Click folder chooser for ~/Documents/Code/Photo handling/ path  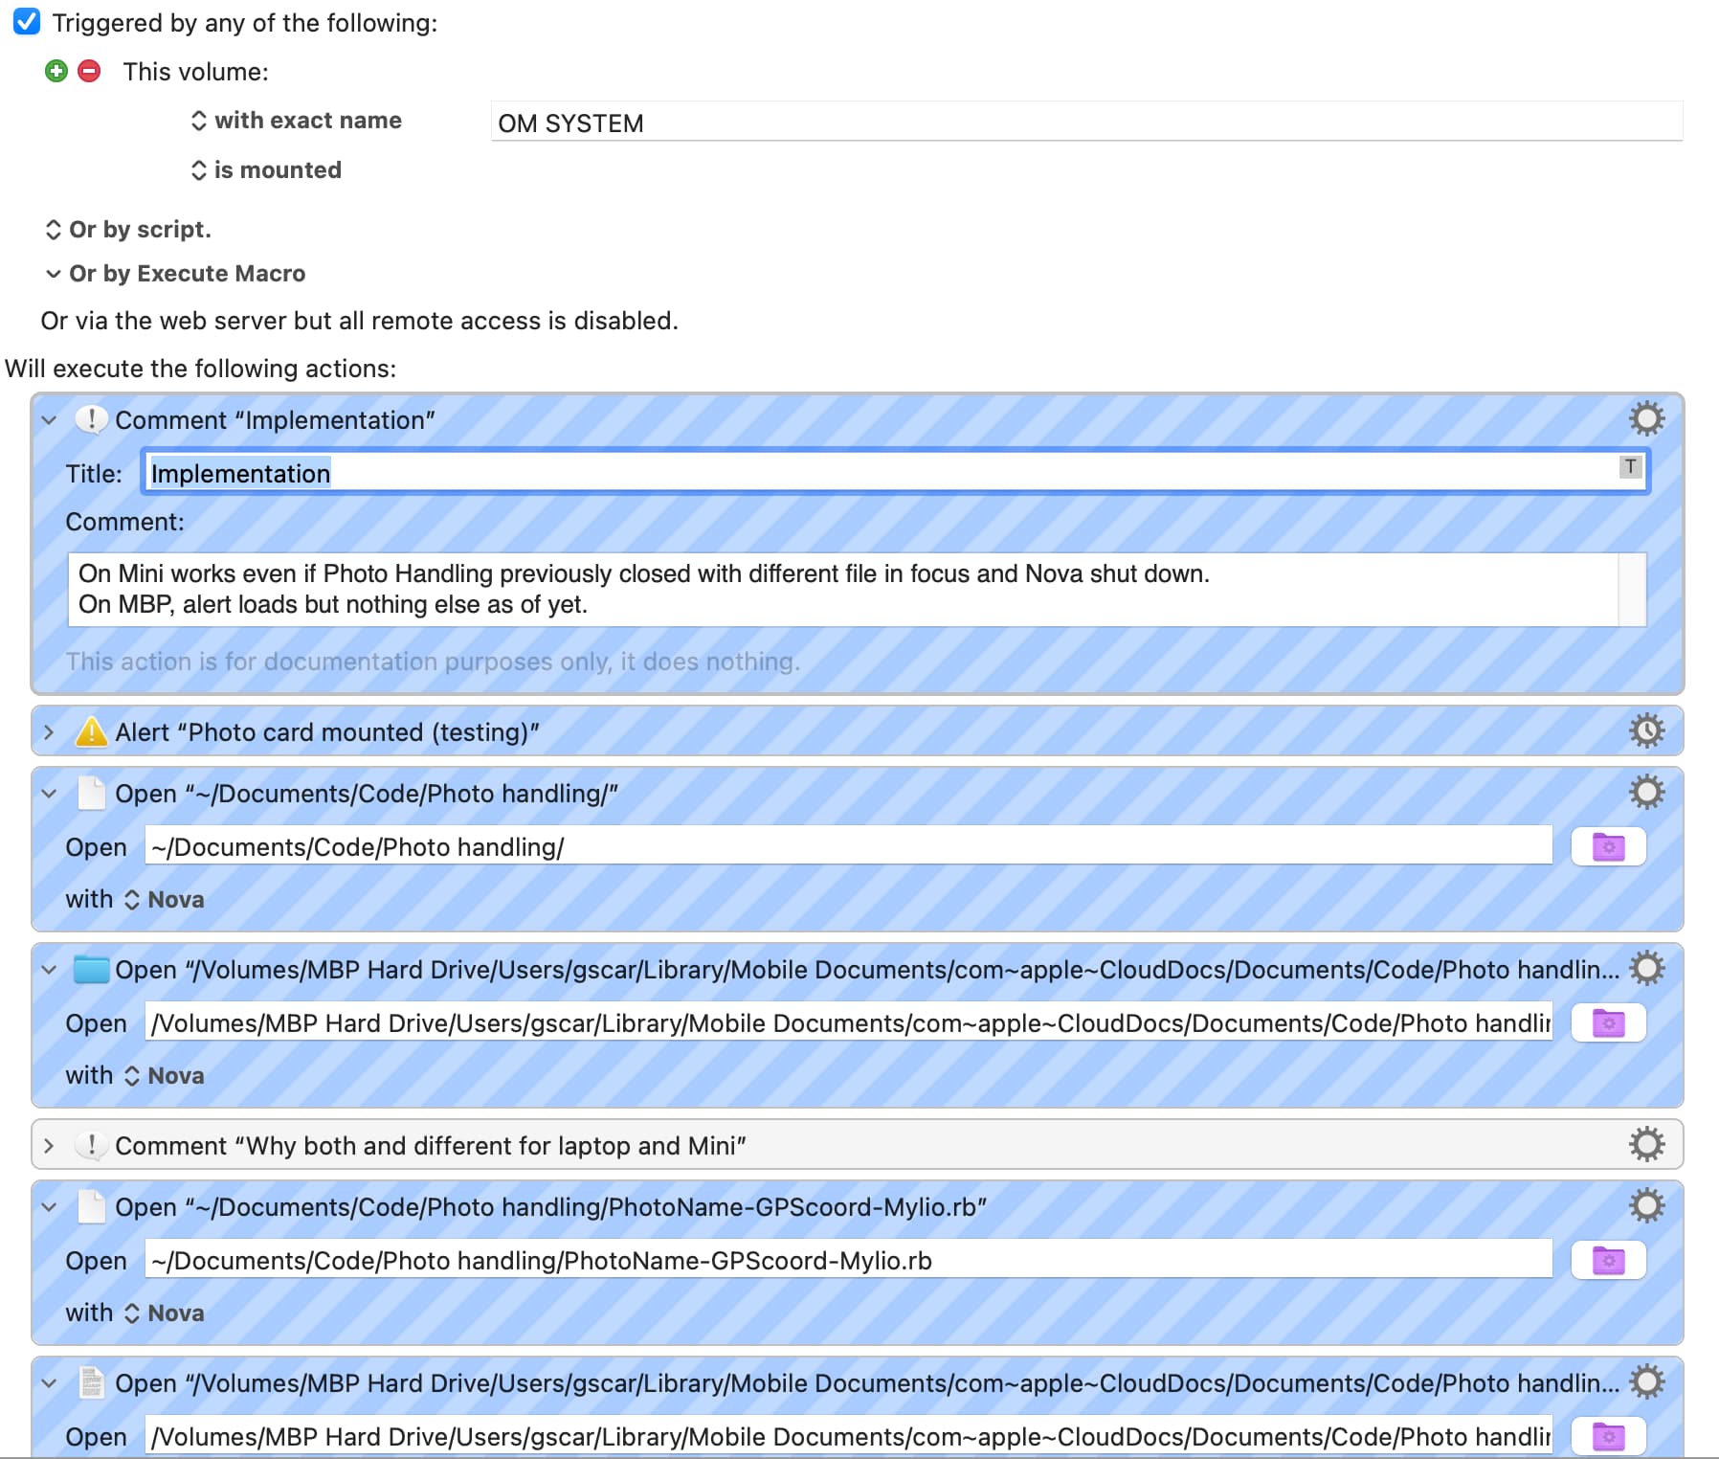(1608, 847)
